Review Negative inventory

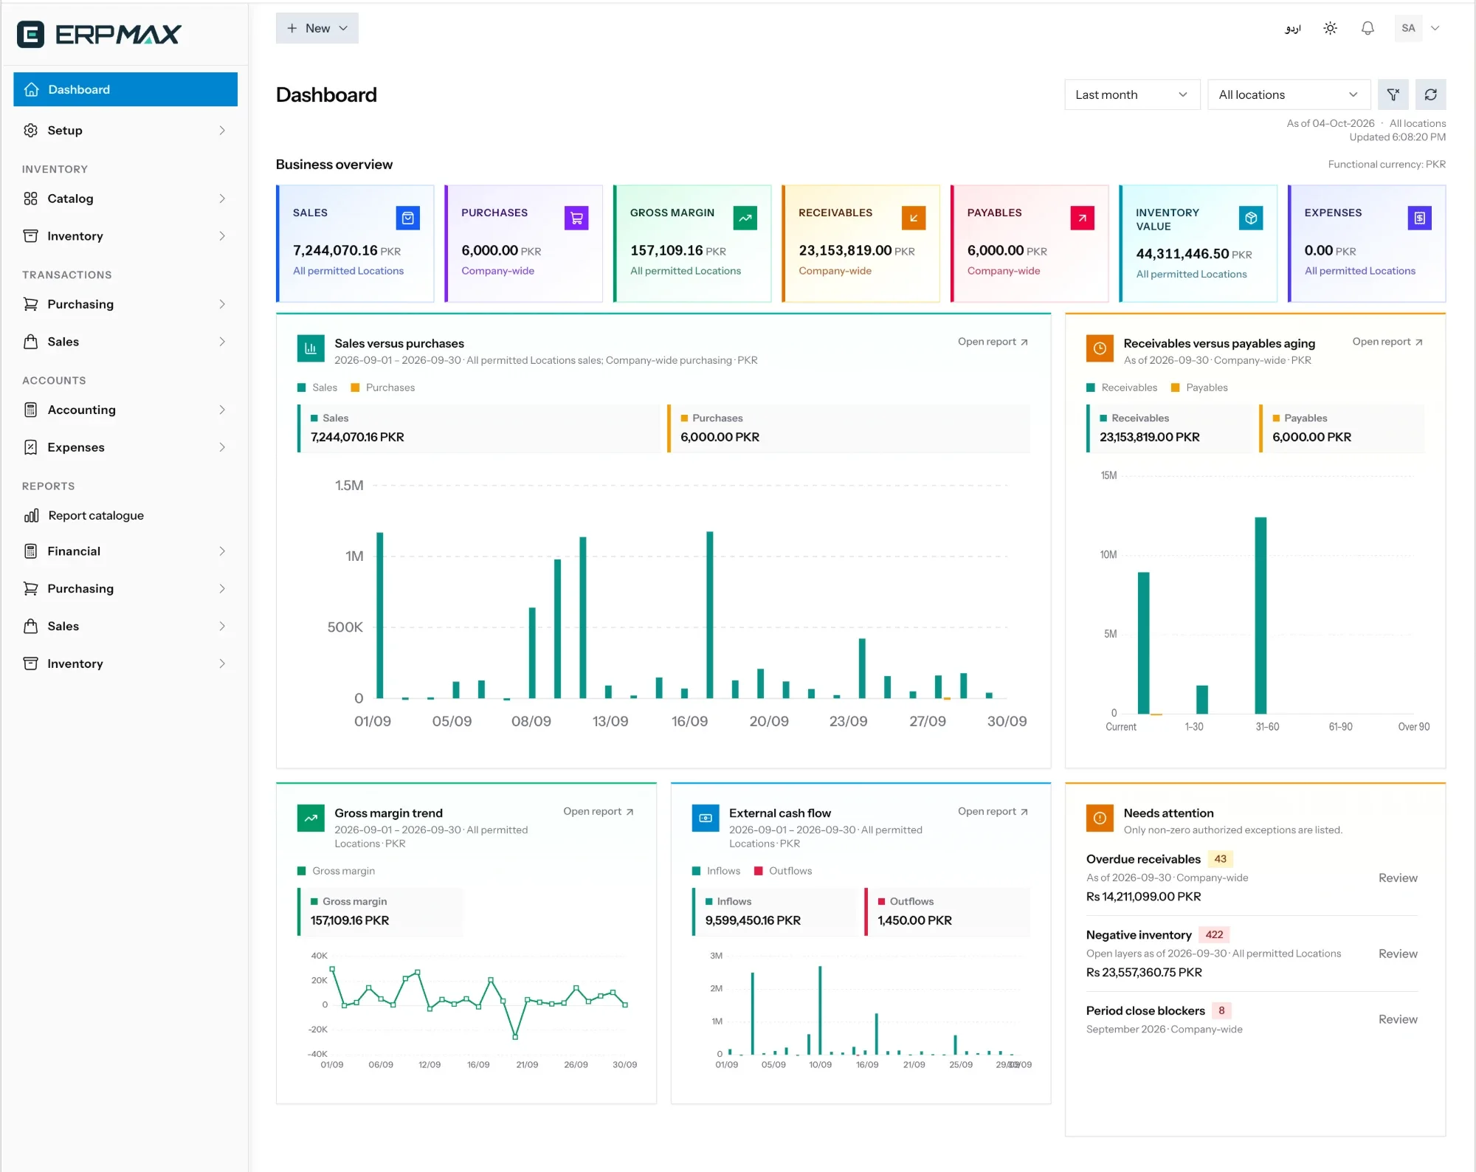1398,954
